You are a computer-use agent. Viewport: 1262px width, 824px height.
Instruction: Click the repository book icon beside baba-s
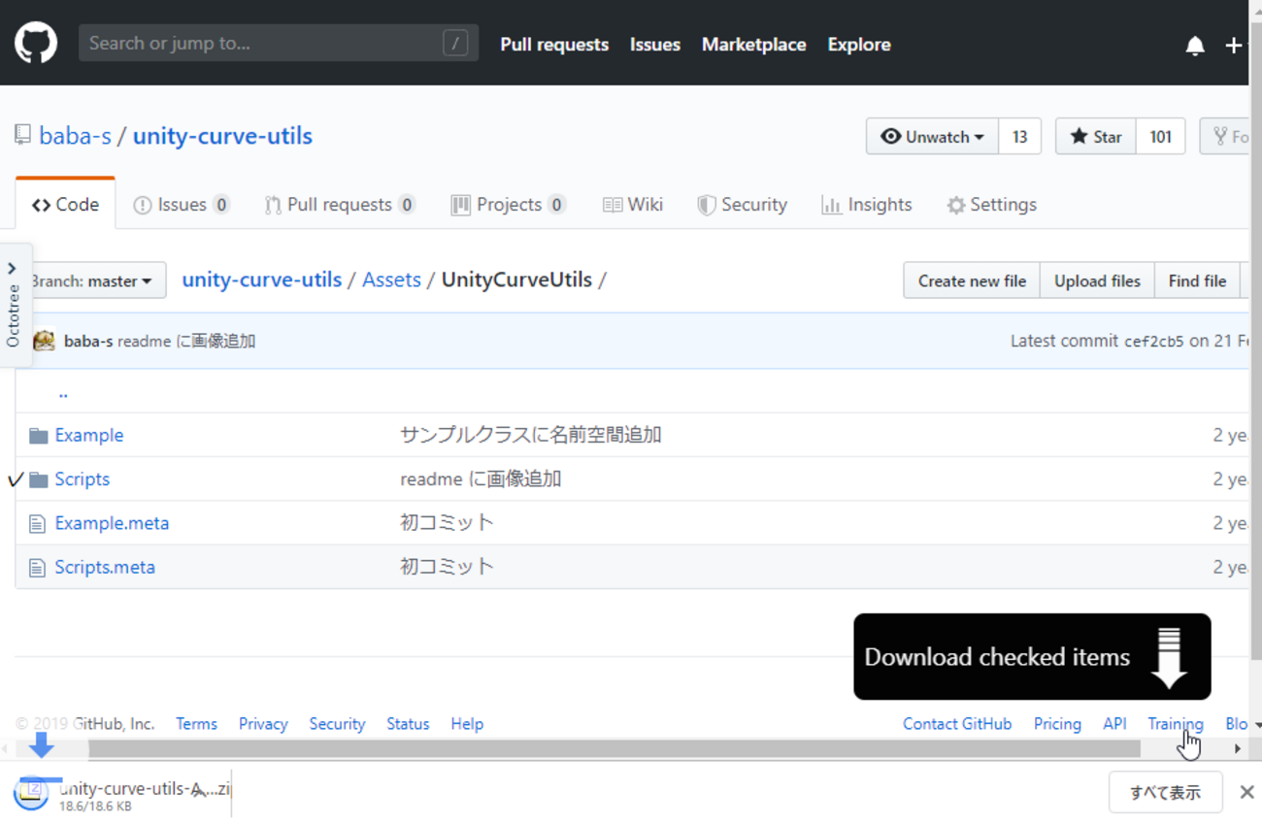21,134
